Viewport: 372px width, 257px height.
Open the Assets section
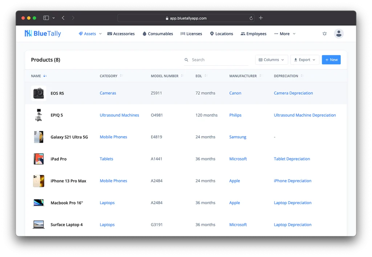tap(87, 34)
